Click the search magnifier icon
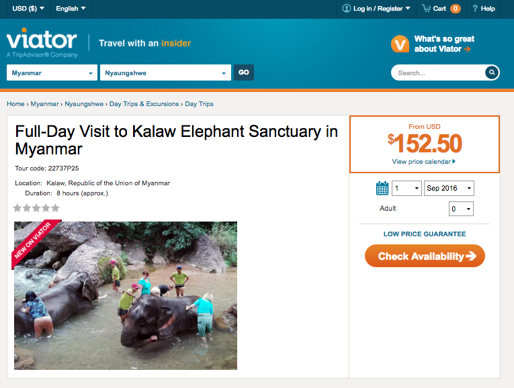514x388 pixels. pyautogui.click(x=492, y=72)
